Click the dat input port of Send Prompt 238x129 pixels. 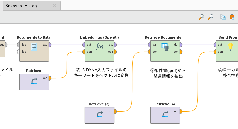tap(215, 45)
